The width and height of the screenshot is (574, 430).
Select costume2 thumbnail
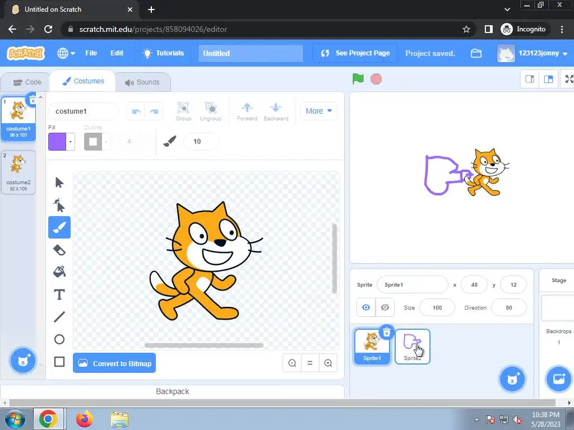pyautogui.click(x=18, y=172)
